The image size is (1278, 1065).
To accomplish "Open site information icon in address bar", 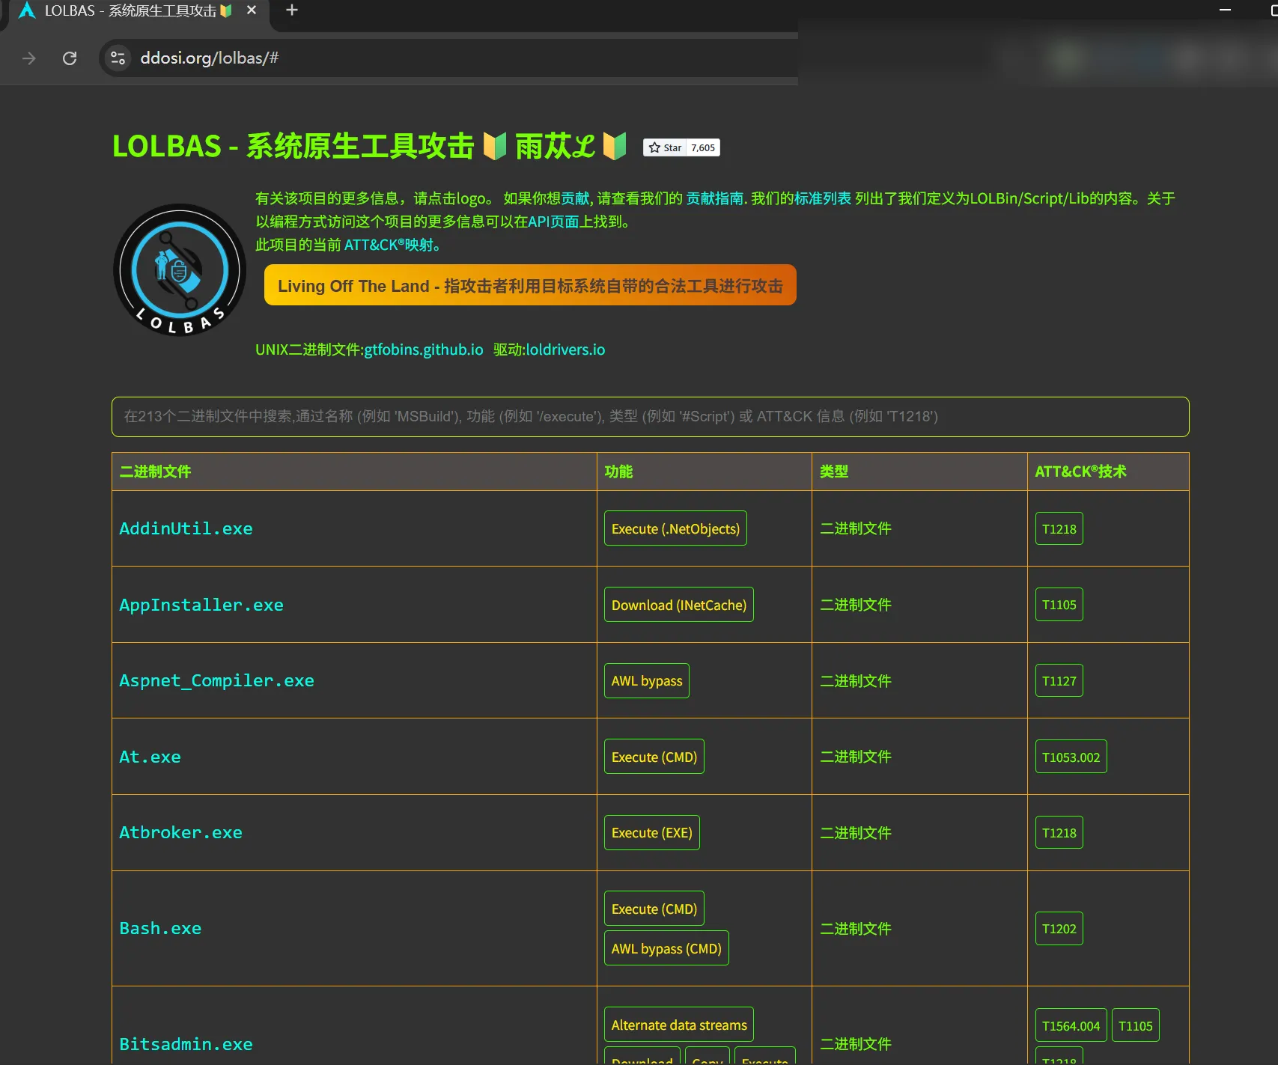I will point(118,58).
